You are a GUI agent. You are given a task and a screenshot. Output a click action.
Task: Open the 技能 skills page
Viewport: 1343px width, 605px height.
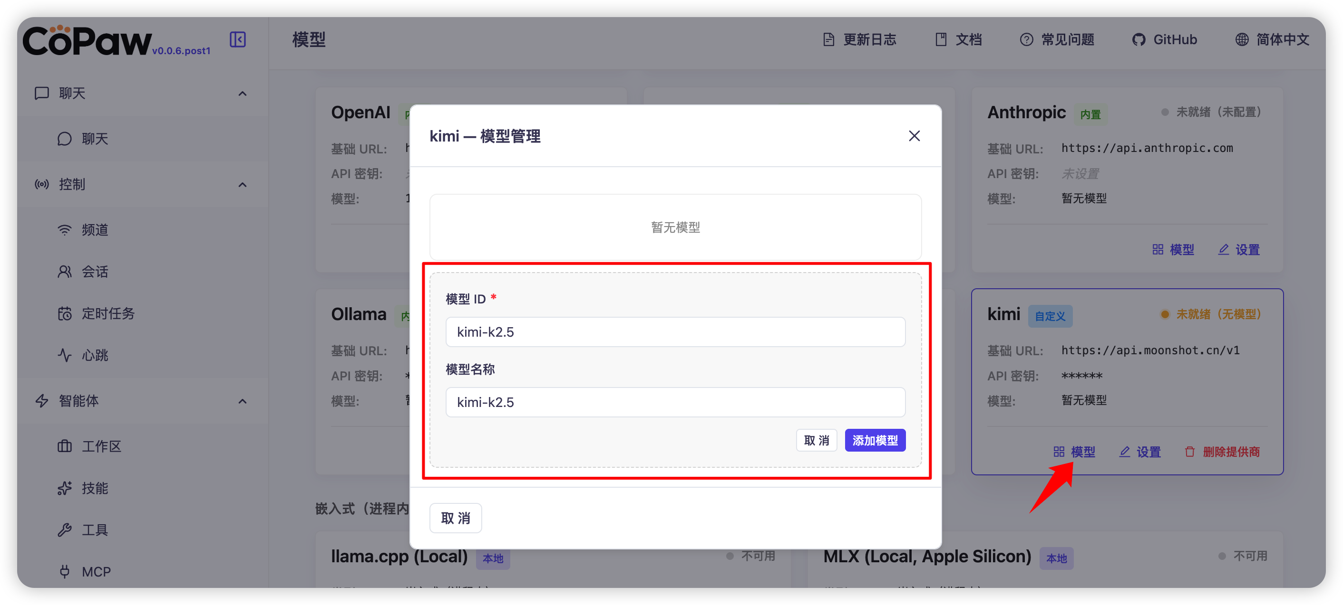94,488
